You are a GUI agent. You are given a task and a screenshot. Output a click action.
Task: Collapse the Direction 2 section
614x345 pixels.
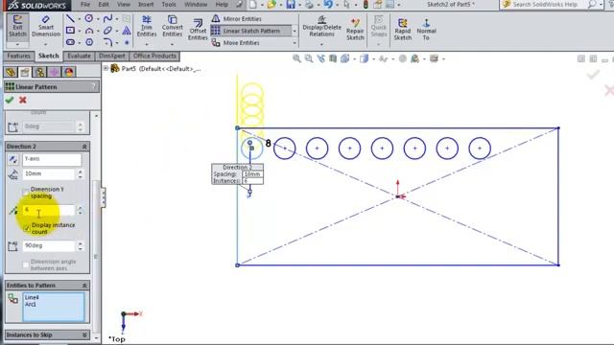coord(84,147)
